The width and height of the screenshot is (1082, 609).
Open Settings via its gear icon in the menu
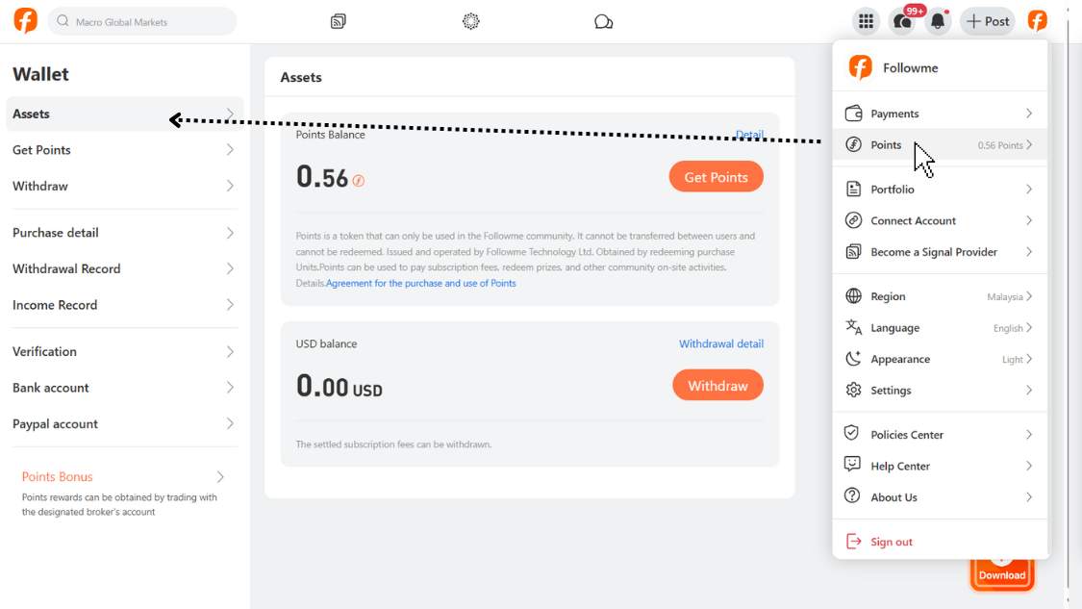(852, 390)
